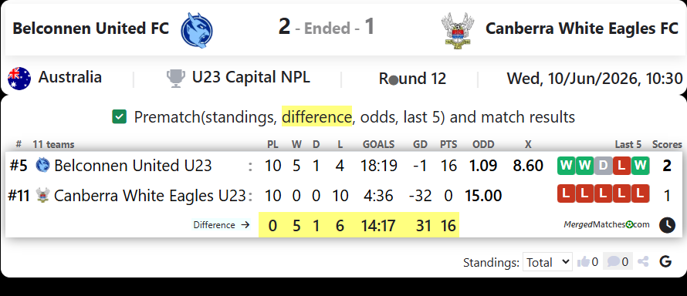Viewport: 687px width, 296px height.
Task: Click the Belconnen United FC blue crest logo
Action: [197, 30]
